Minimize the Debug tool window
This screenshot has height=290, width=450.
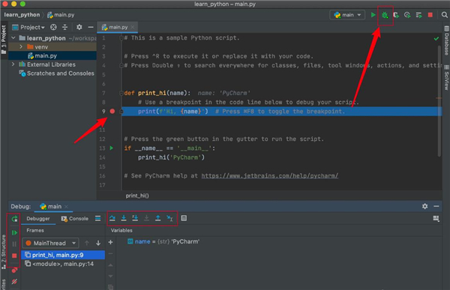click(x=436, y=206)
